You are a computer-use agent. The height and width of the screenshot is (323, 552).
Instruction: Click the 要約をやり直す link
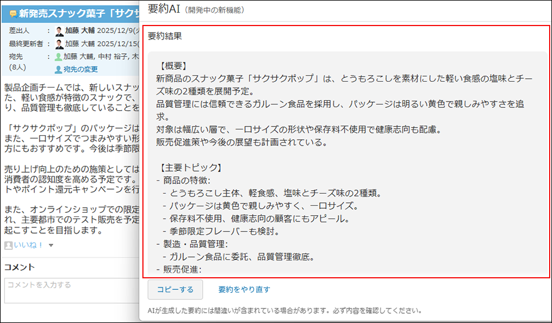point(244,289)
